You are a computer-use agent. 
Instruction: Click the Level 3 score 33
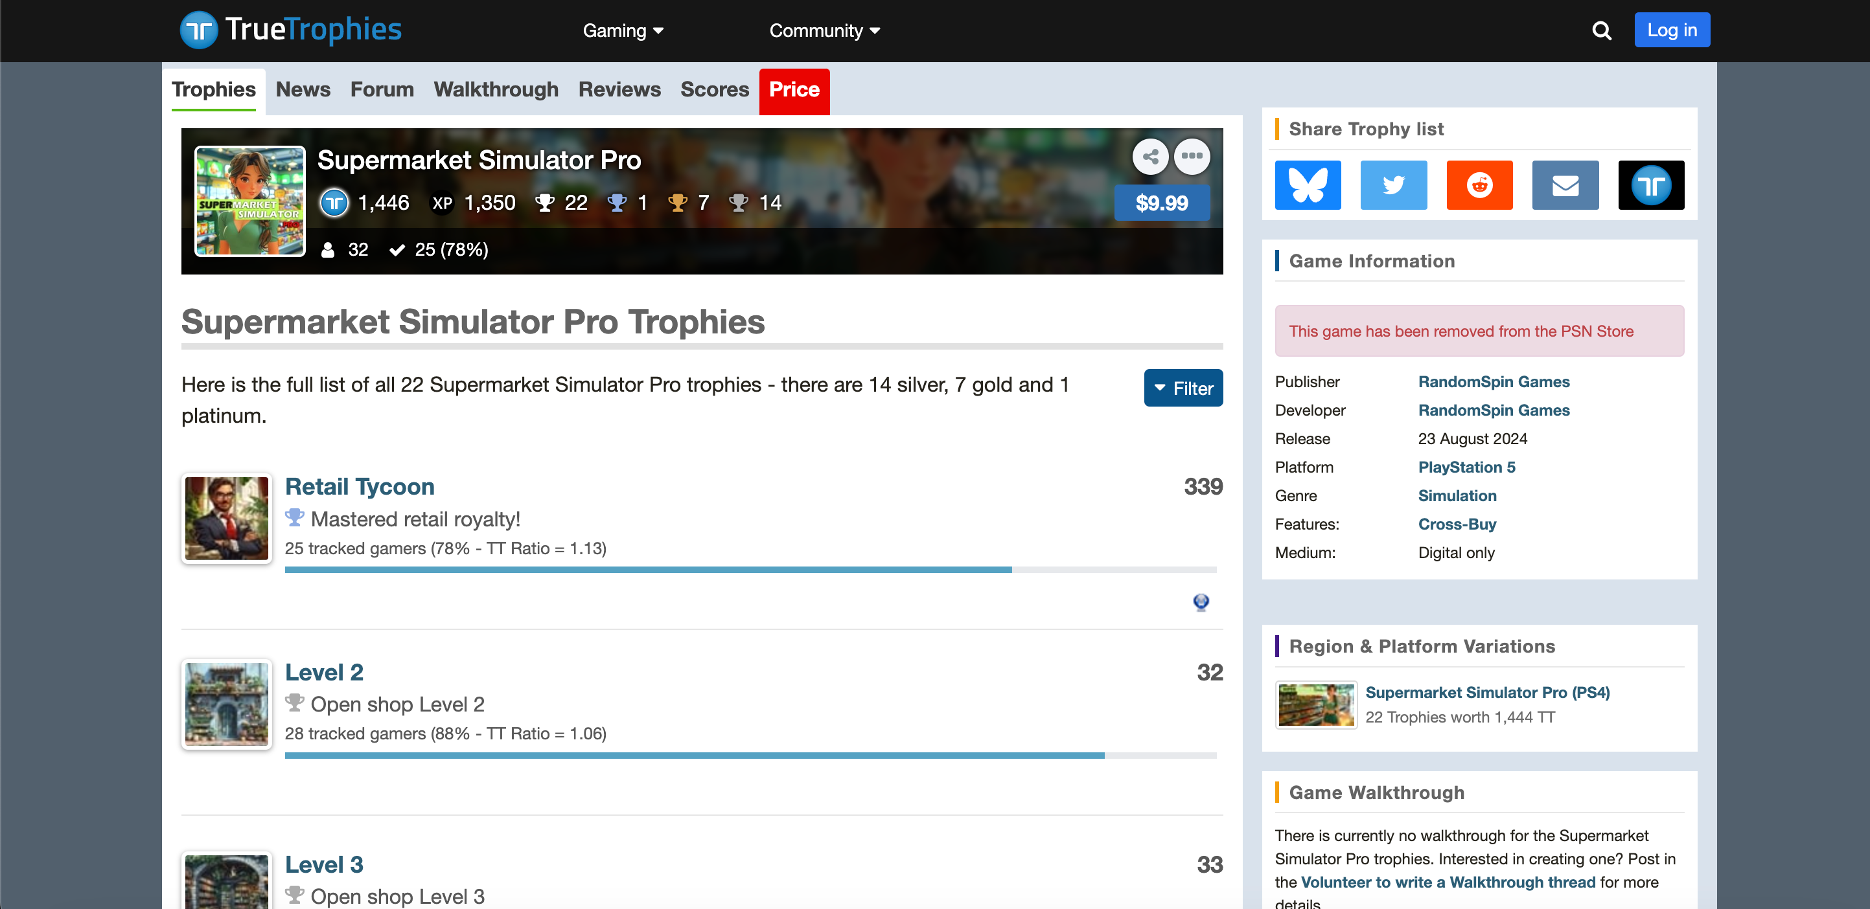[x=1209, y=864]
